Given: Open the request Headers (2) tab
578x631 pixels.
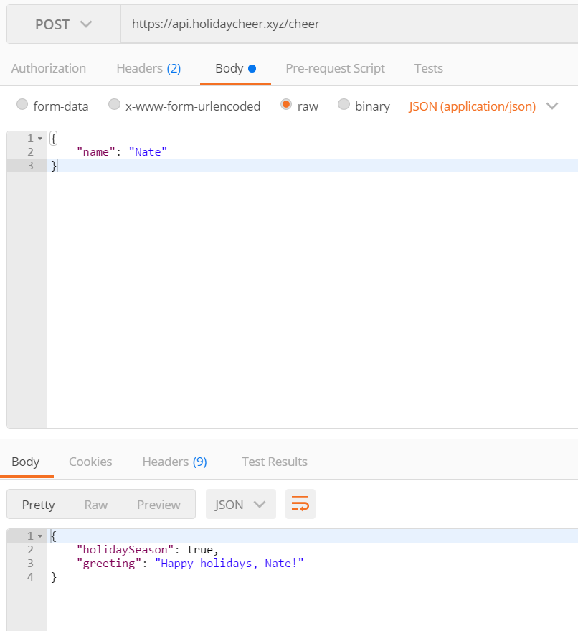Looking at the screenshot, I should coord(148,68).
